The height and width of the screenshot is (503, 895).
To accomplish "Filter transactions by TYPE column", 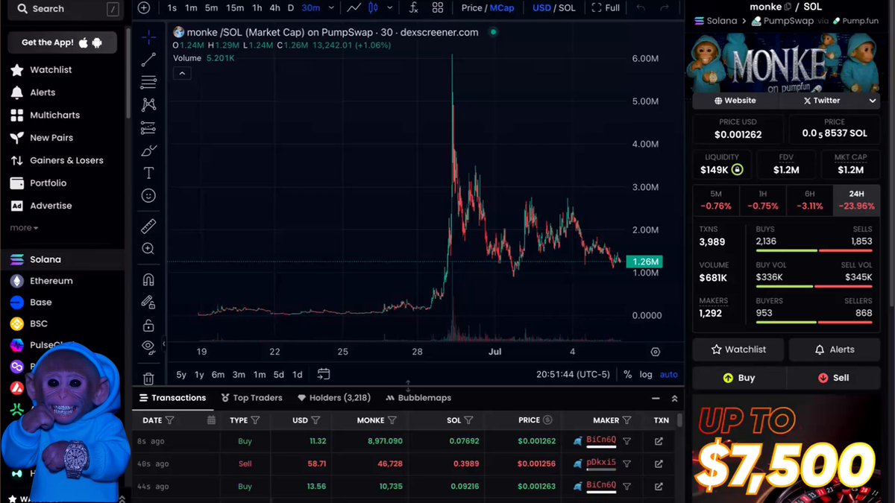I will (255, 420).
